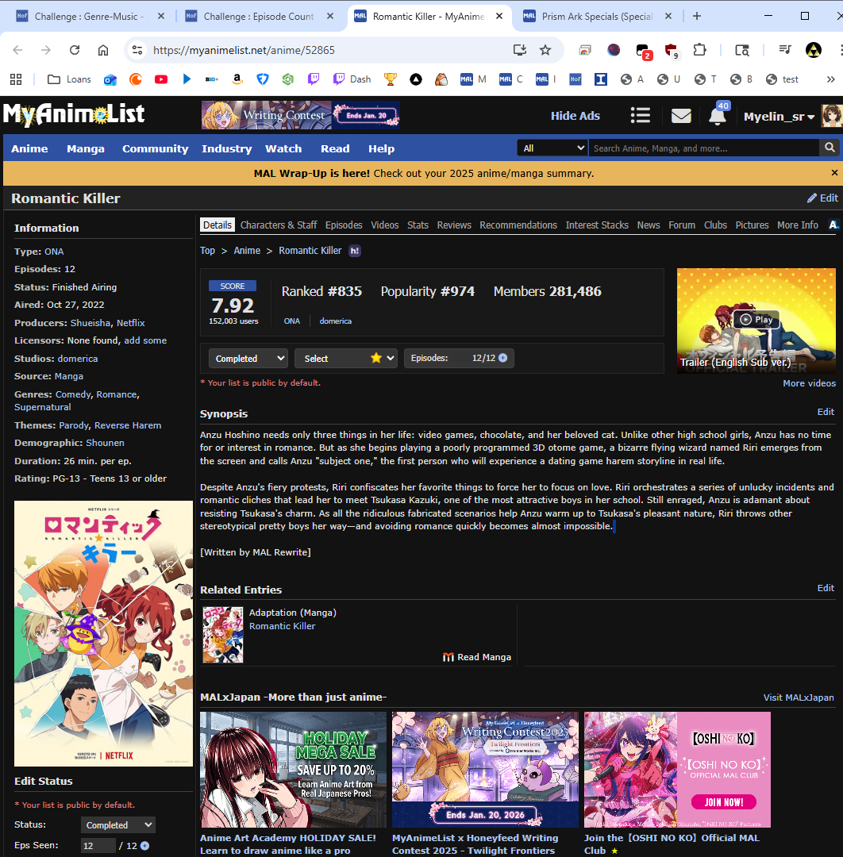This screenshot has width=843, height=857.
Task: Increment Eps Seen plus icon in Edit Status
Action: pos(145,846)
